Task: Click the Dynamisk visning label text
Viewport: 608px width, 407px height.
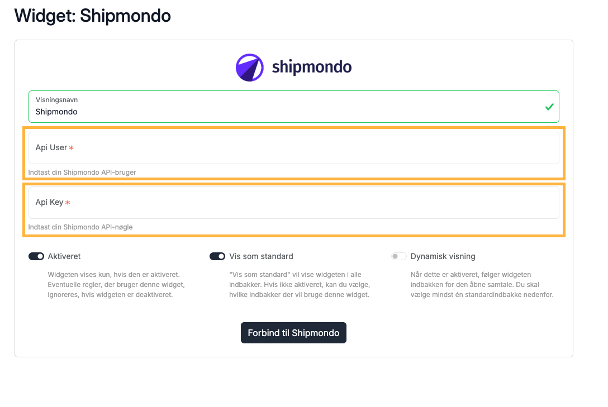Action: pos(443,256)
